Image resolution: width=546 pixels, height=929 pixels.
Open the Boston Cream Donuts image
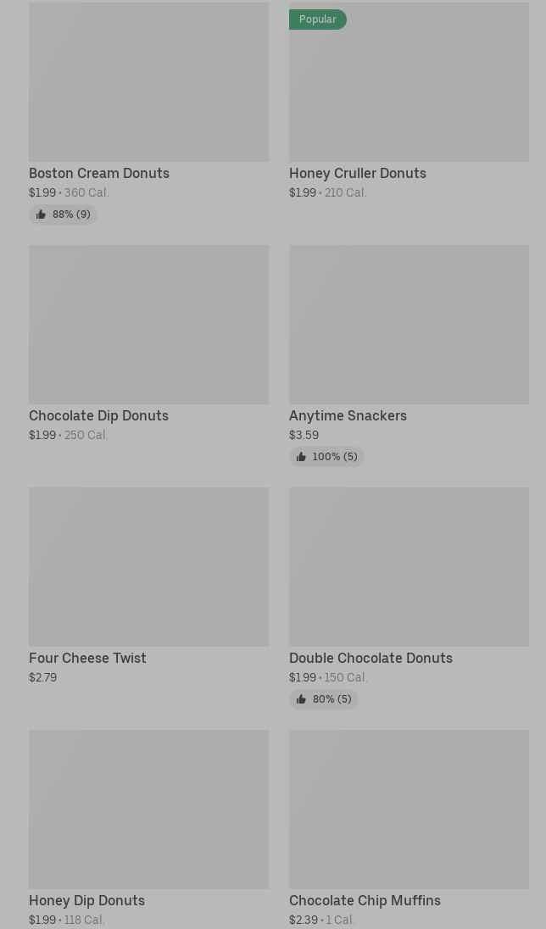point(149,81)
